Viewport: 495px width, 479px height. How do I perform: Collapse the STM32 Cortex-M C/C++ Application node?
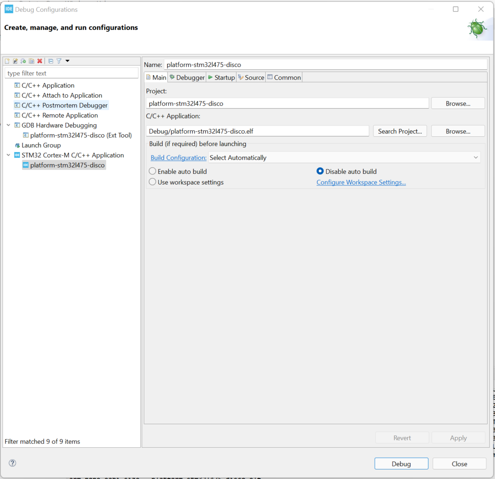coord(8,155)
